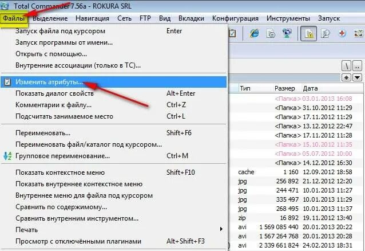365x251 pixels.
Task: Select the avi file sized 1 569 085 440
Action: click(296, 227)
